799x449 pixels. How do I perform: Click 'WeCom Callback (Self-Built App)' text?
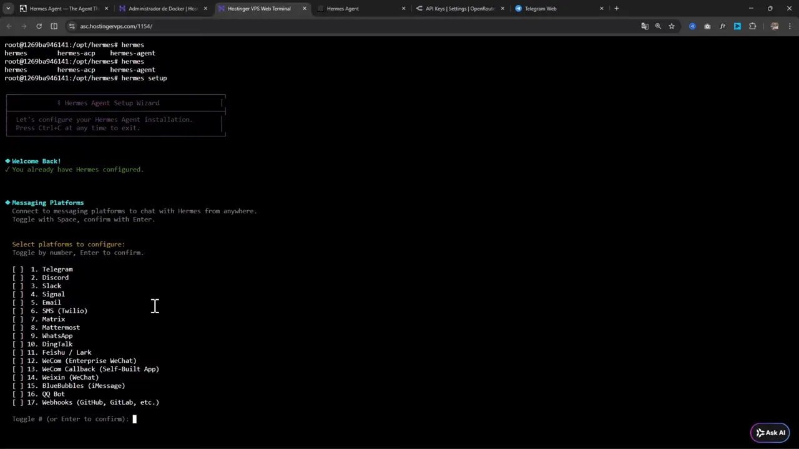pyautogui.click(x=100, y=369)
